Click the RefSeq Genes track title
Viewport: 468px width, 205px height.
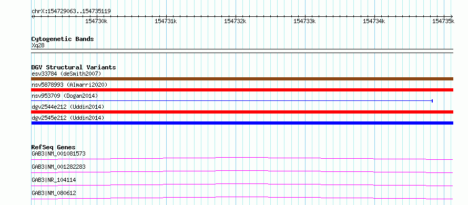54,147
